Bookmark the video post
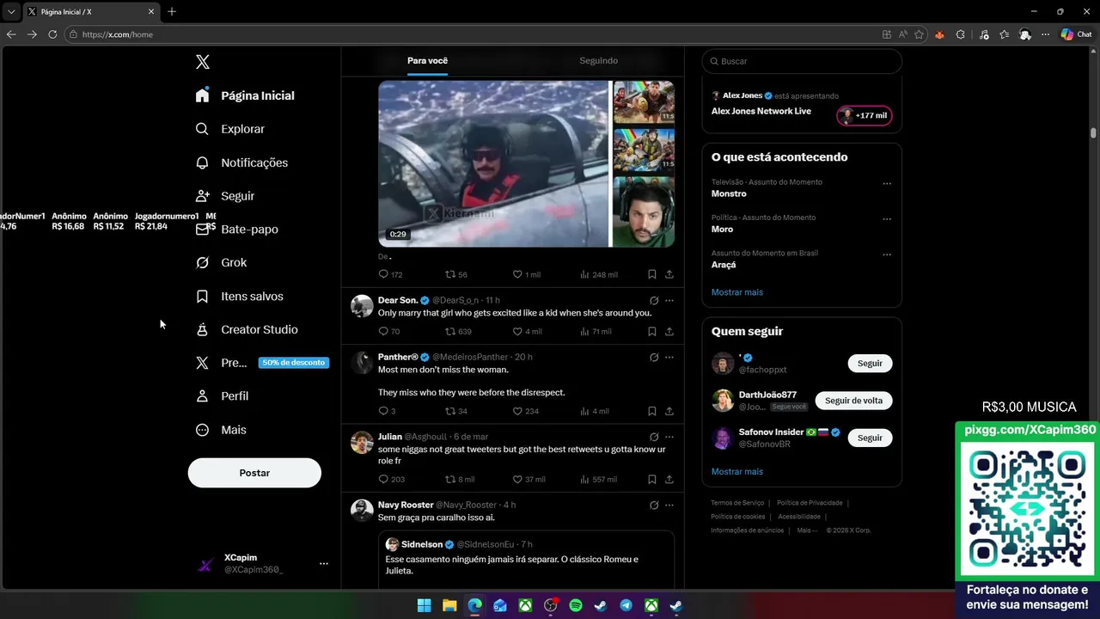 (652, 274)
